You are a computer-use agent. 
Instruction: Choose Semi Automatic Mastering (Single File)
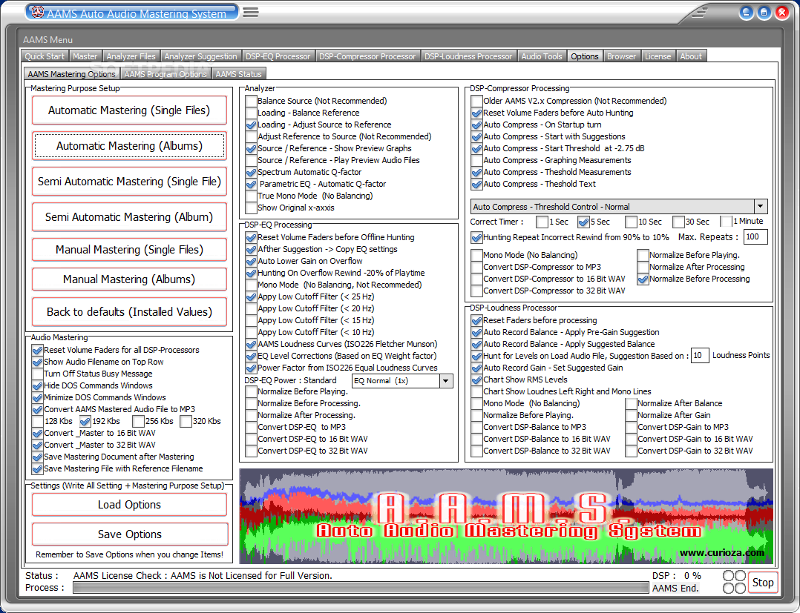129,182
